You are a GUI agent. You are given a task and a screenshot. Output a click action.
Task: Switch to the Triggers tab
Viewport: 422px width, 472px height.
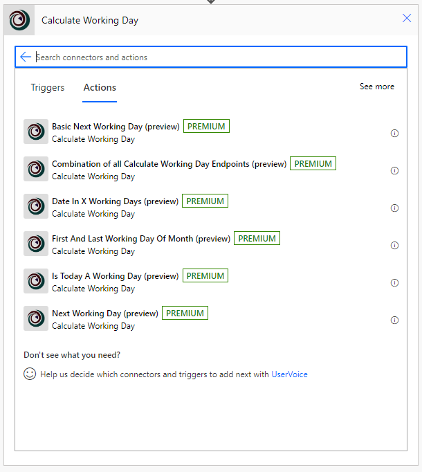pyautogui.click(x=48, y=87)
